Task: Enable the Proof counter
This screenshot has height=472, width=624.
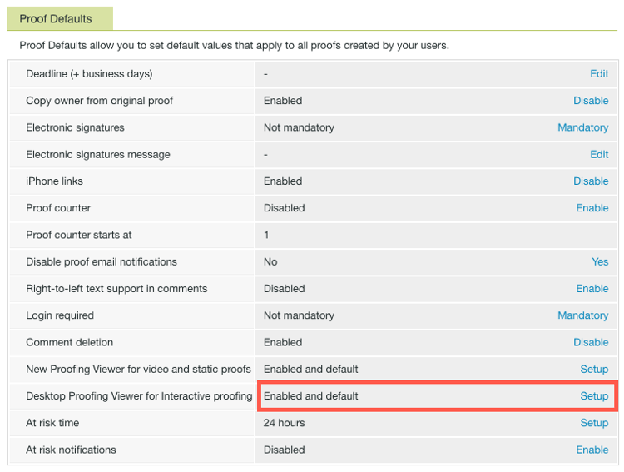Action: tap(592, 208)
